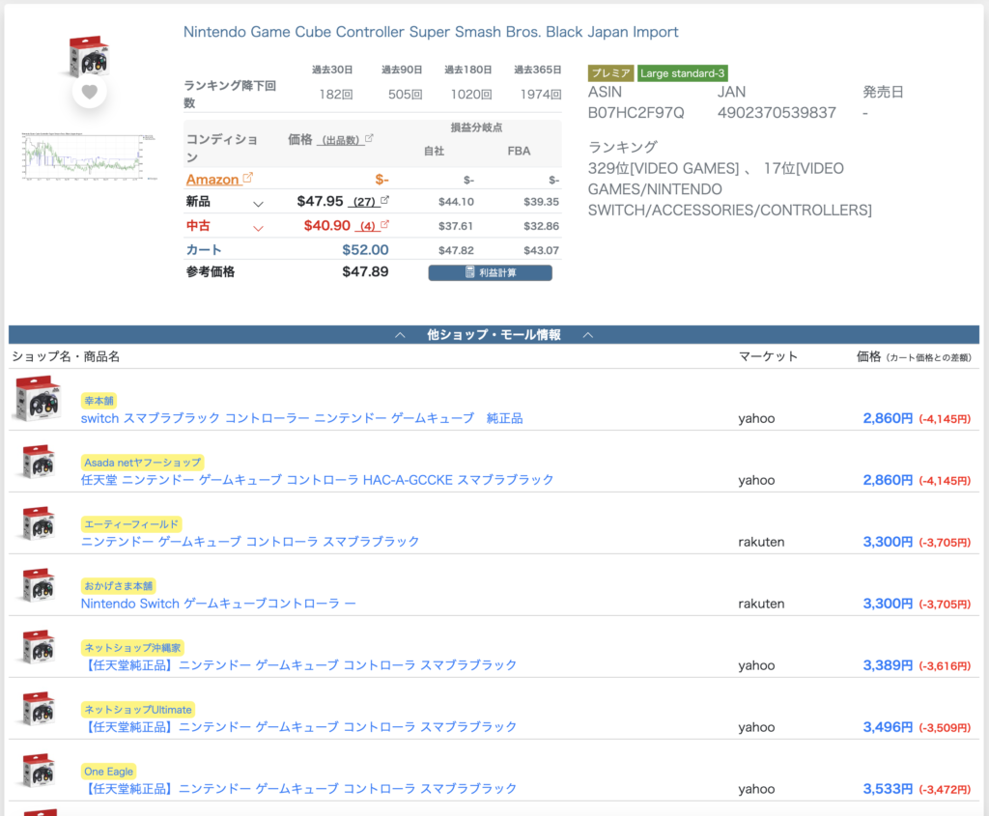The height and width of the screenshot is (816, 989).
Task: Open エーティーフィールド's ニンテンドー ゲームキューブ product link
Action: coord(250,542)
